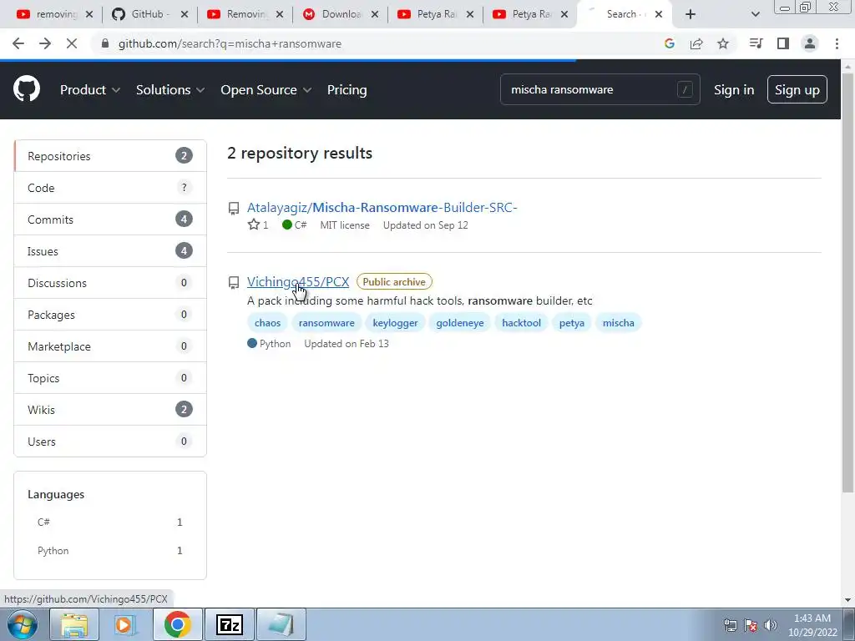Click the Action Center flag tray icon
Viewport: 855px width, 641px height.
(x=751, y=625)
